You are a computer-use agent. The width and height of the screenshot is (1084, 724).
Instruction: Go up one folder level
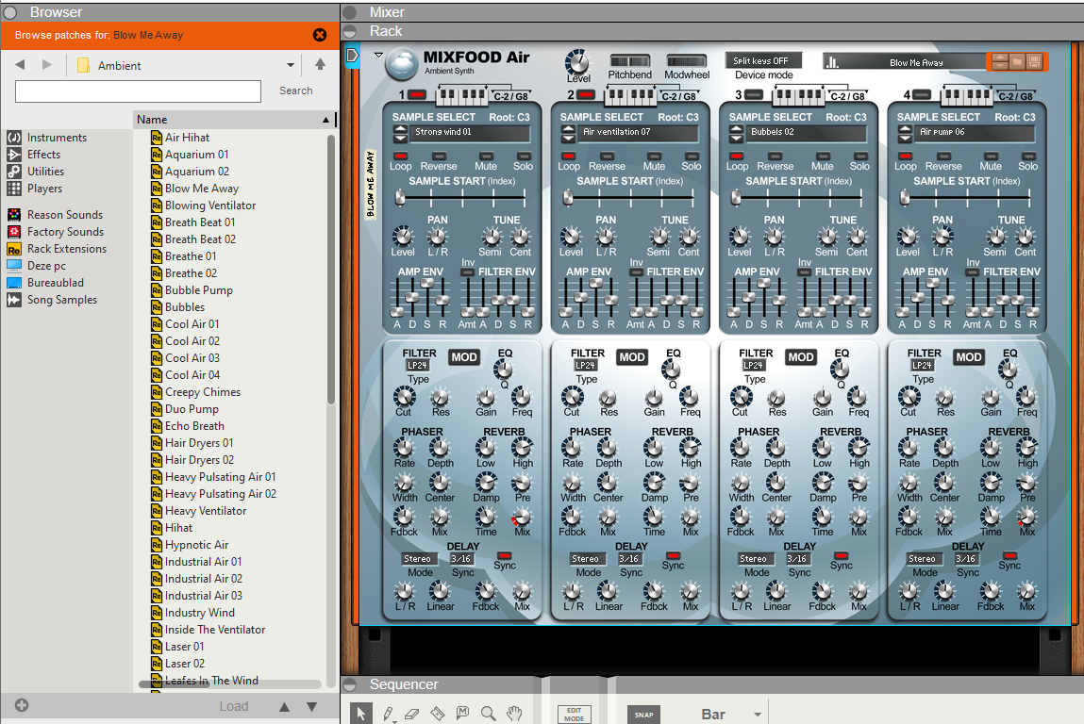tap(320, 64)
